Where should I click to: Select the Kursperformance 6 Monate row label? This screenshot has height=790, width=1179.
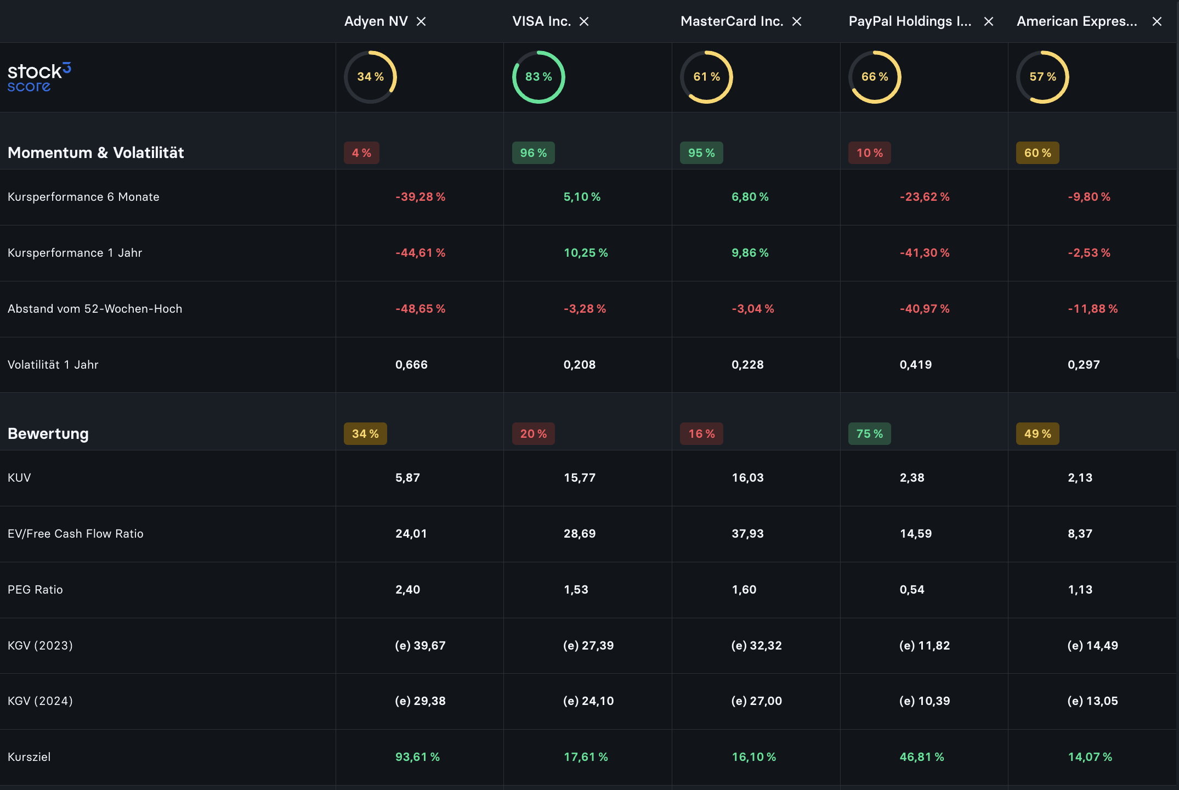coord(83,197)
